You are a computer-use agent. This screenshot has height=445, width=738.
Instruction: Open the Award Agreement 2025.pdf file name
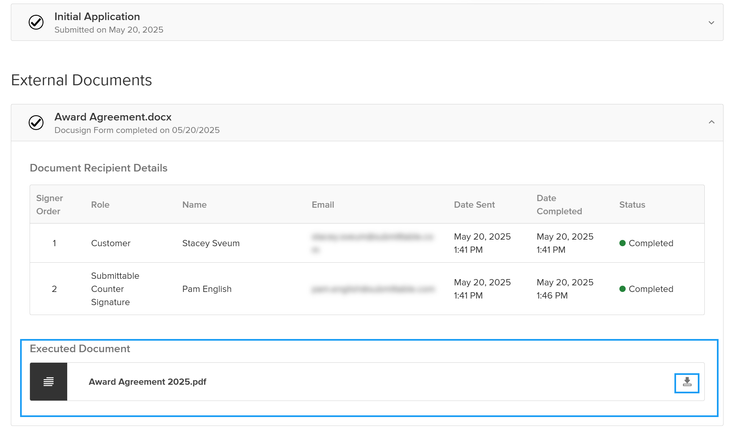point(147,382)
